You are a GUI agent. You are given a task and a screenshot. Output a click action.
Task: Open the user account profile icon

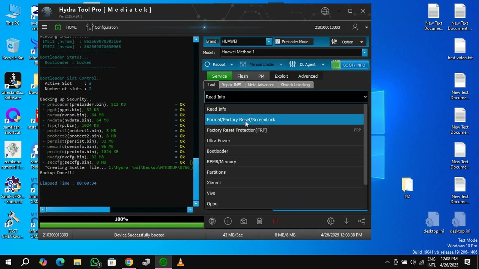(355, 27)
